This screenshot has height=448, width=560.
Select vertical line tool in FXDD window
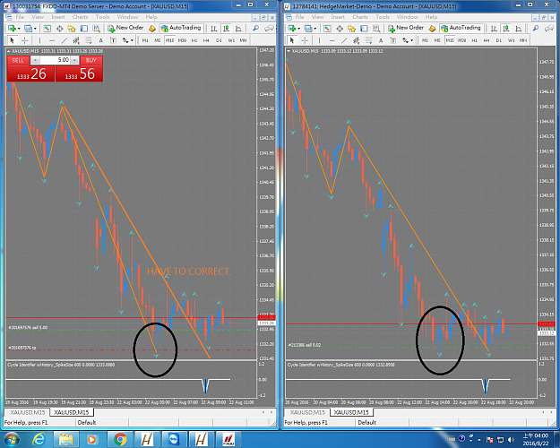39,40
